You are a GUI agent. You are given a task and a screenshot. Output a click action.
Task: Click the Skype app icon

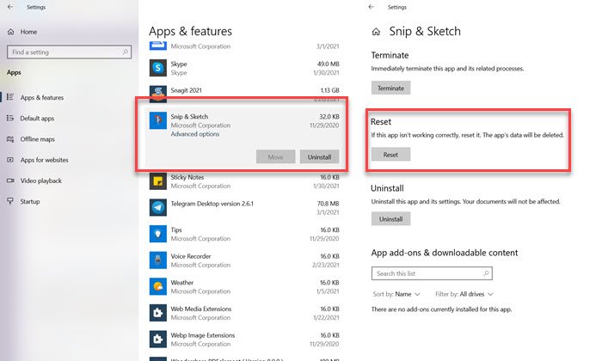pyautogui.click(x=158, y=68)
